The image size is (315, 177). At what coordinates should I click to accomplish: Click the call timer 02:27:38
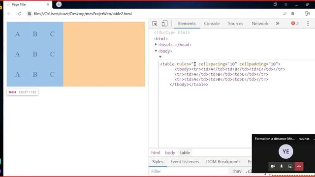pyautogui.click(x=304, y=139)
